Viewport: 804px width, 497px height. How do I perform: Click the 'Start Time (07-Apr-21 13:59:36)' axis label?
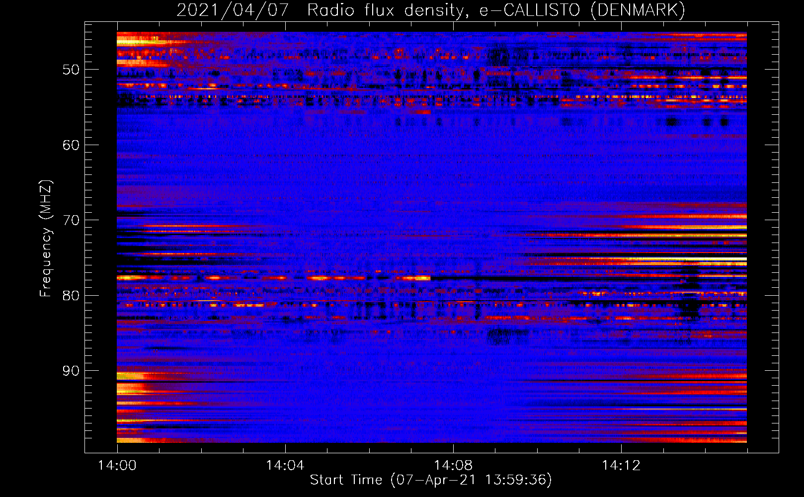click(431, 480)
